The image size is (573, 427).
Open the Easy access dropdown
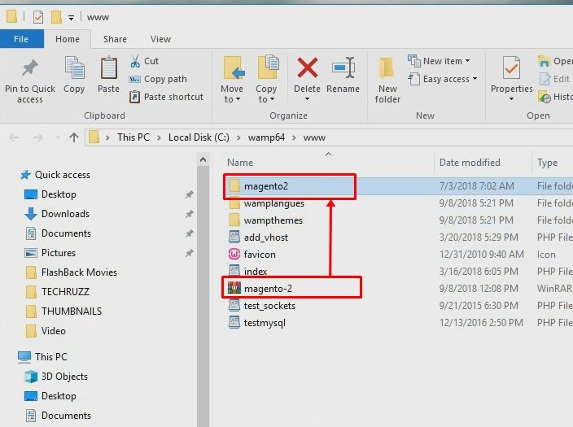point(443,79)
